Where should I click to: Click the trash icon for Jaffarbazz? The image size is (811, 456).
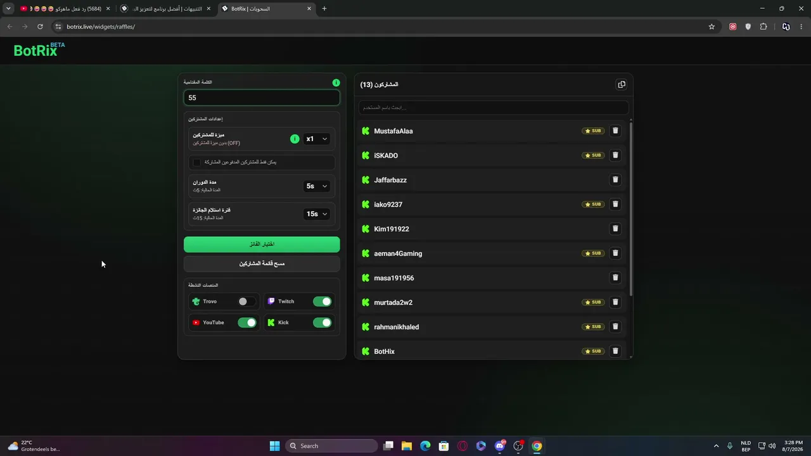[615, 180]
